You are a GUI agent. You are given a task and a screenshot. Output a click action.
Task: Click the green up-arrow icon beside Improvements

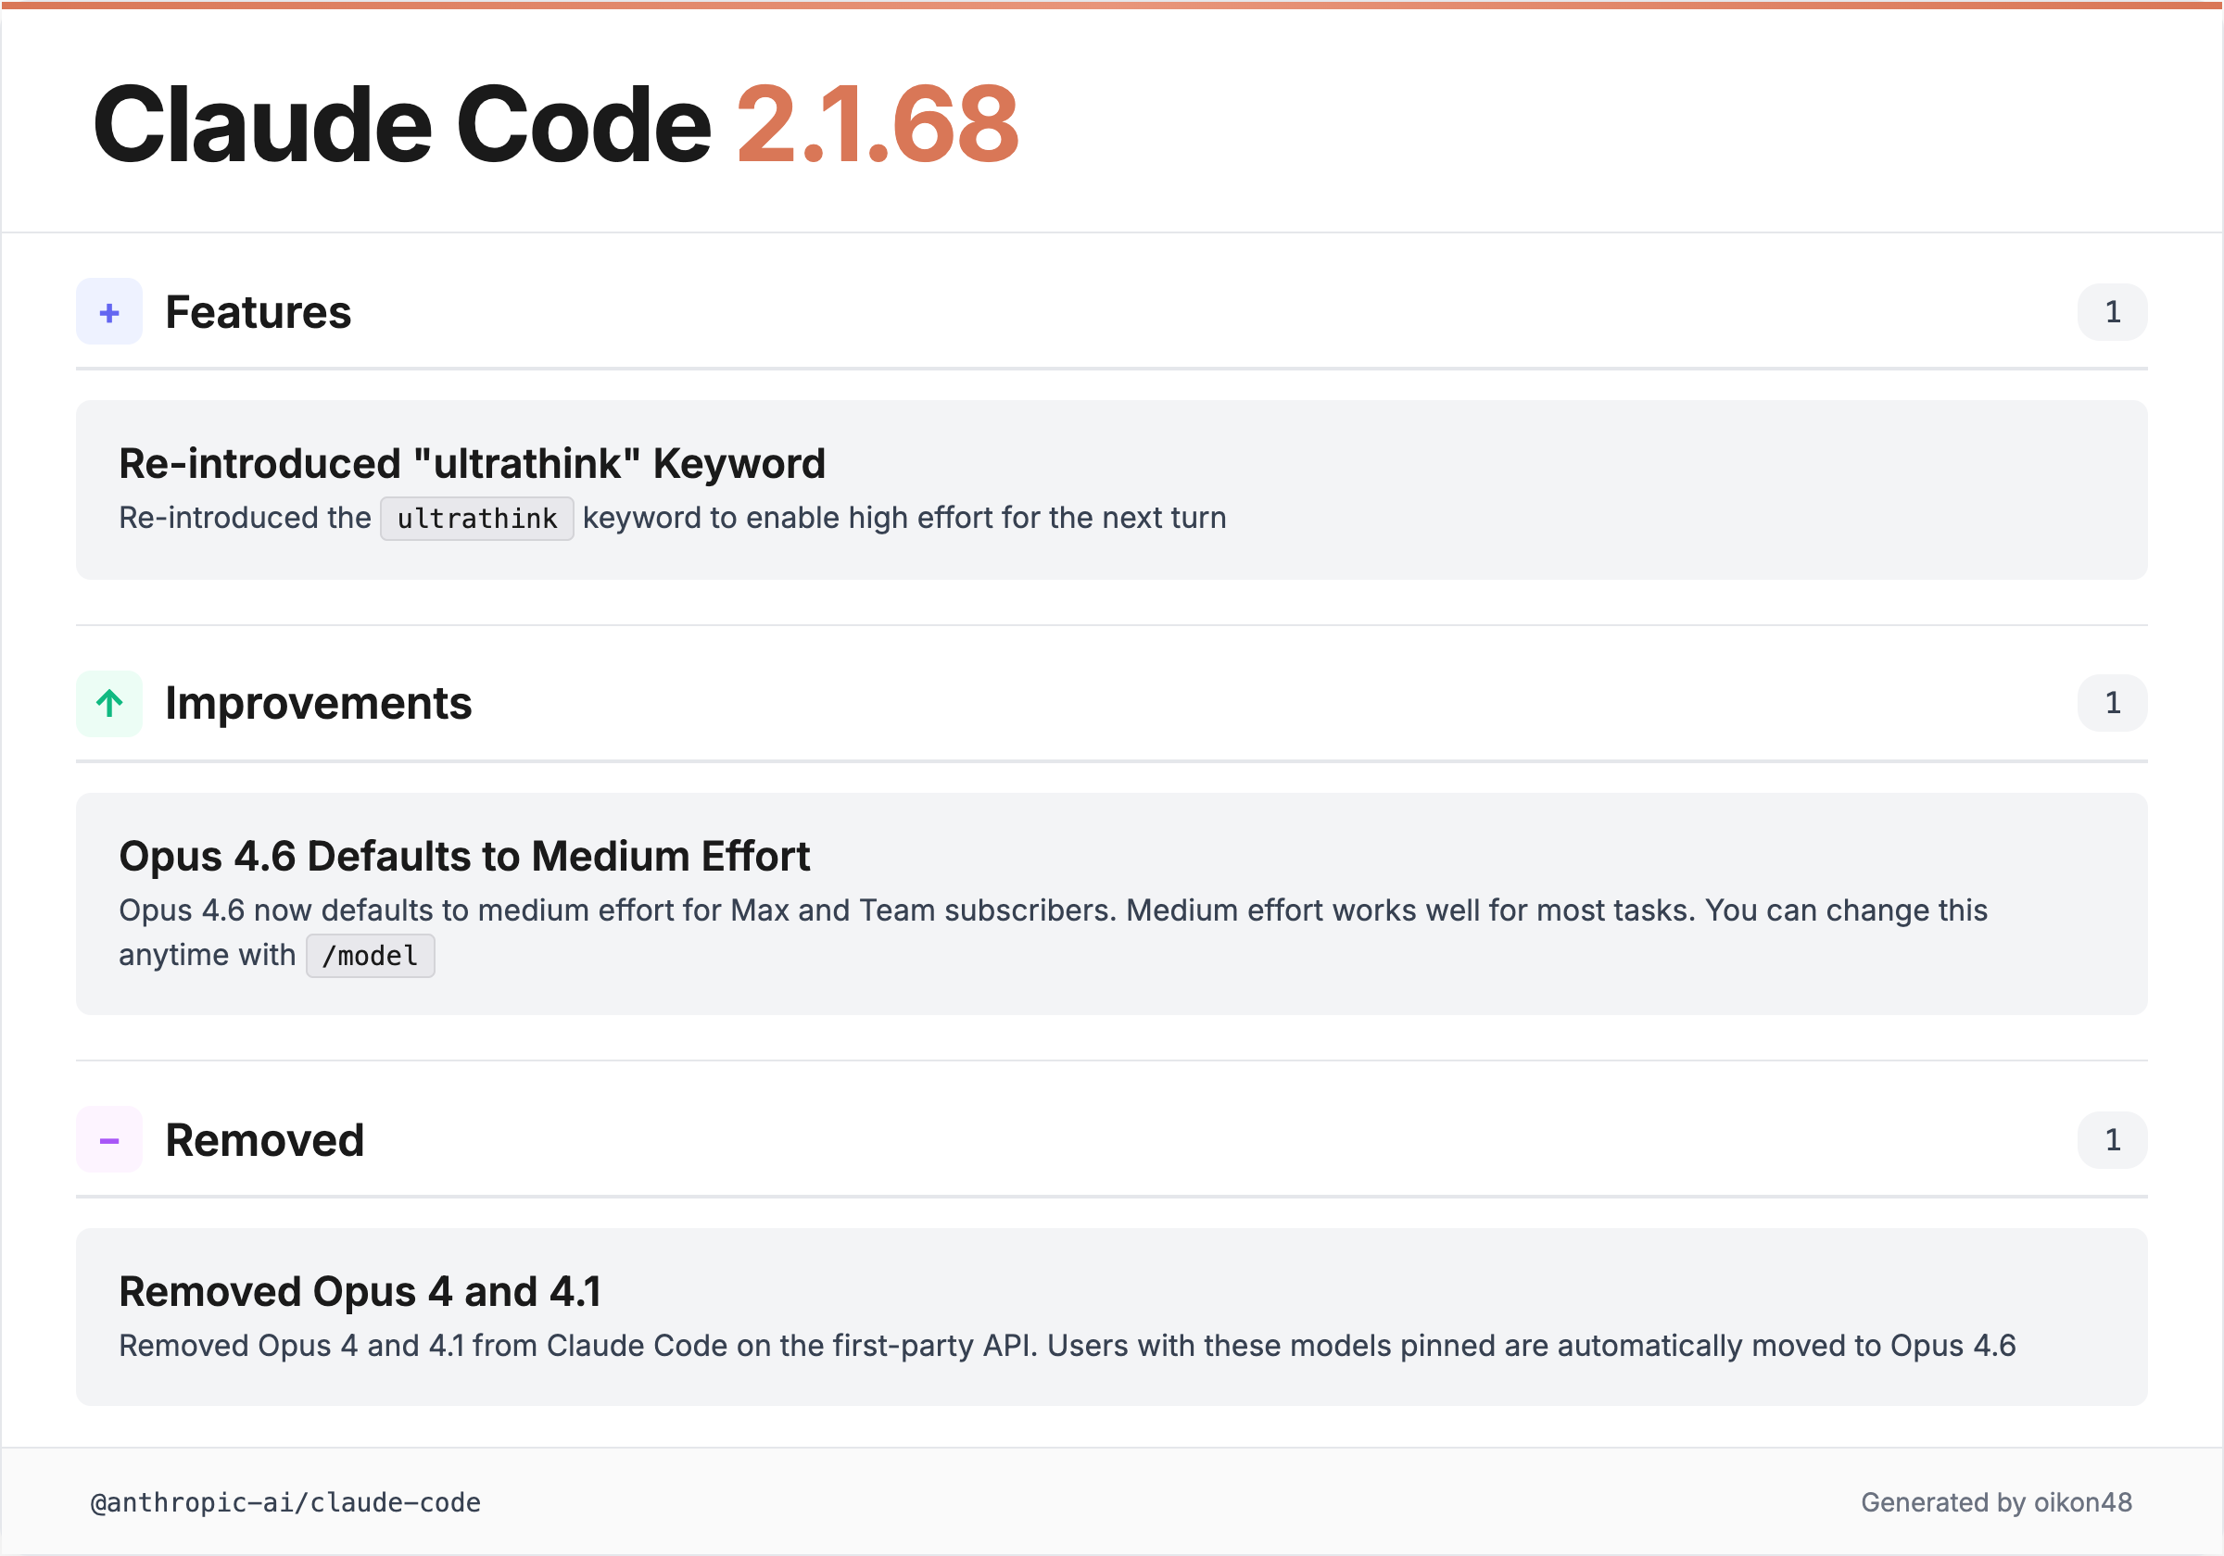click(109, 703)
